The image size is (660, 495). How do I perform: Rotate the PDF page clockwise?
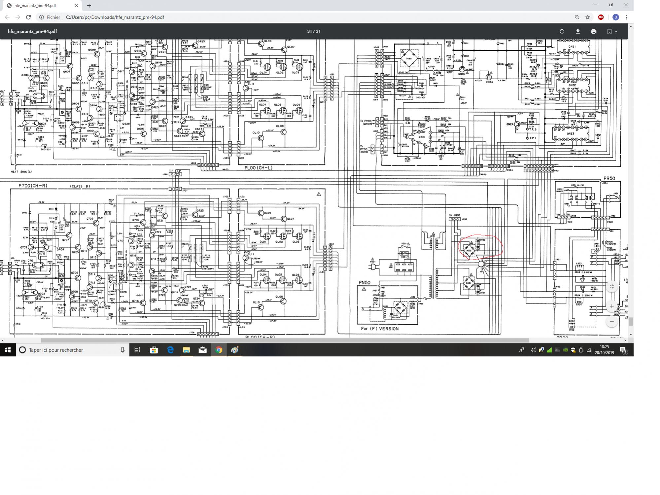pyautogui.click(x=562, y=31)
